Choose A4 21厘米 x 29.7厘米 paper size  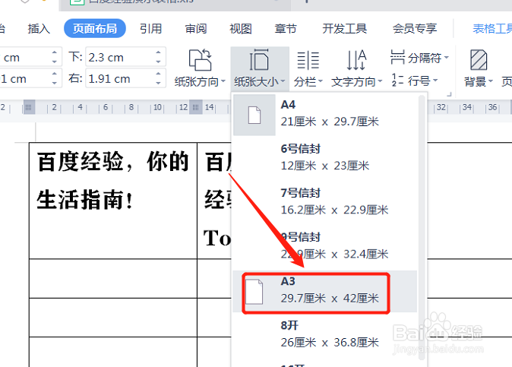(325, 114)
